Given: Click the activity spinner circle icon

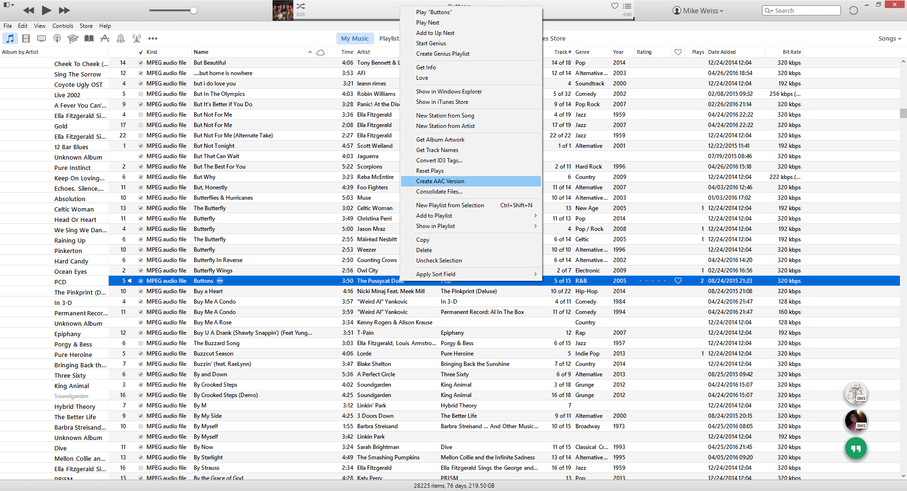Looking at the screenshot, I should (x=853, y=10).
